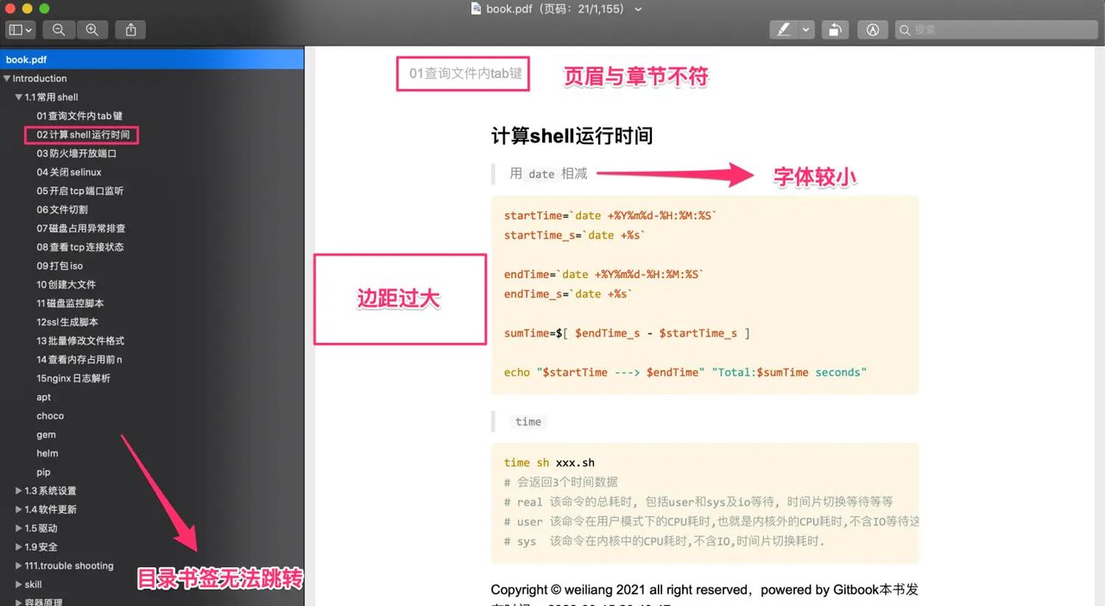Image resolution: width=1105 pixels, height=606 pixels.
Task: Open the helm bookmark entry
Action: click(47, 452)
